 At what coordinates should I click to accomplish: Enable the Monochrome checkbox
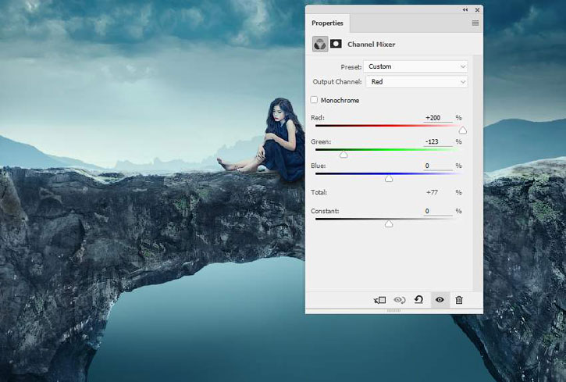coord(315,100)
